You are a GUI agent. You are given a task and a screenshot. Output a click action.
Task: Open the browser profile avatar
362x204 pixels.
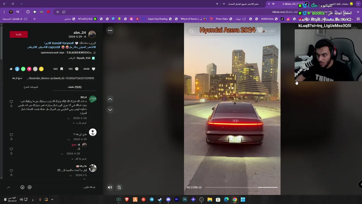point(11,12)
